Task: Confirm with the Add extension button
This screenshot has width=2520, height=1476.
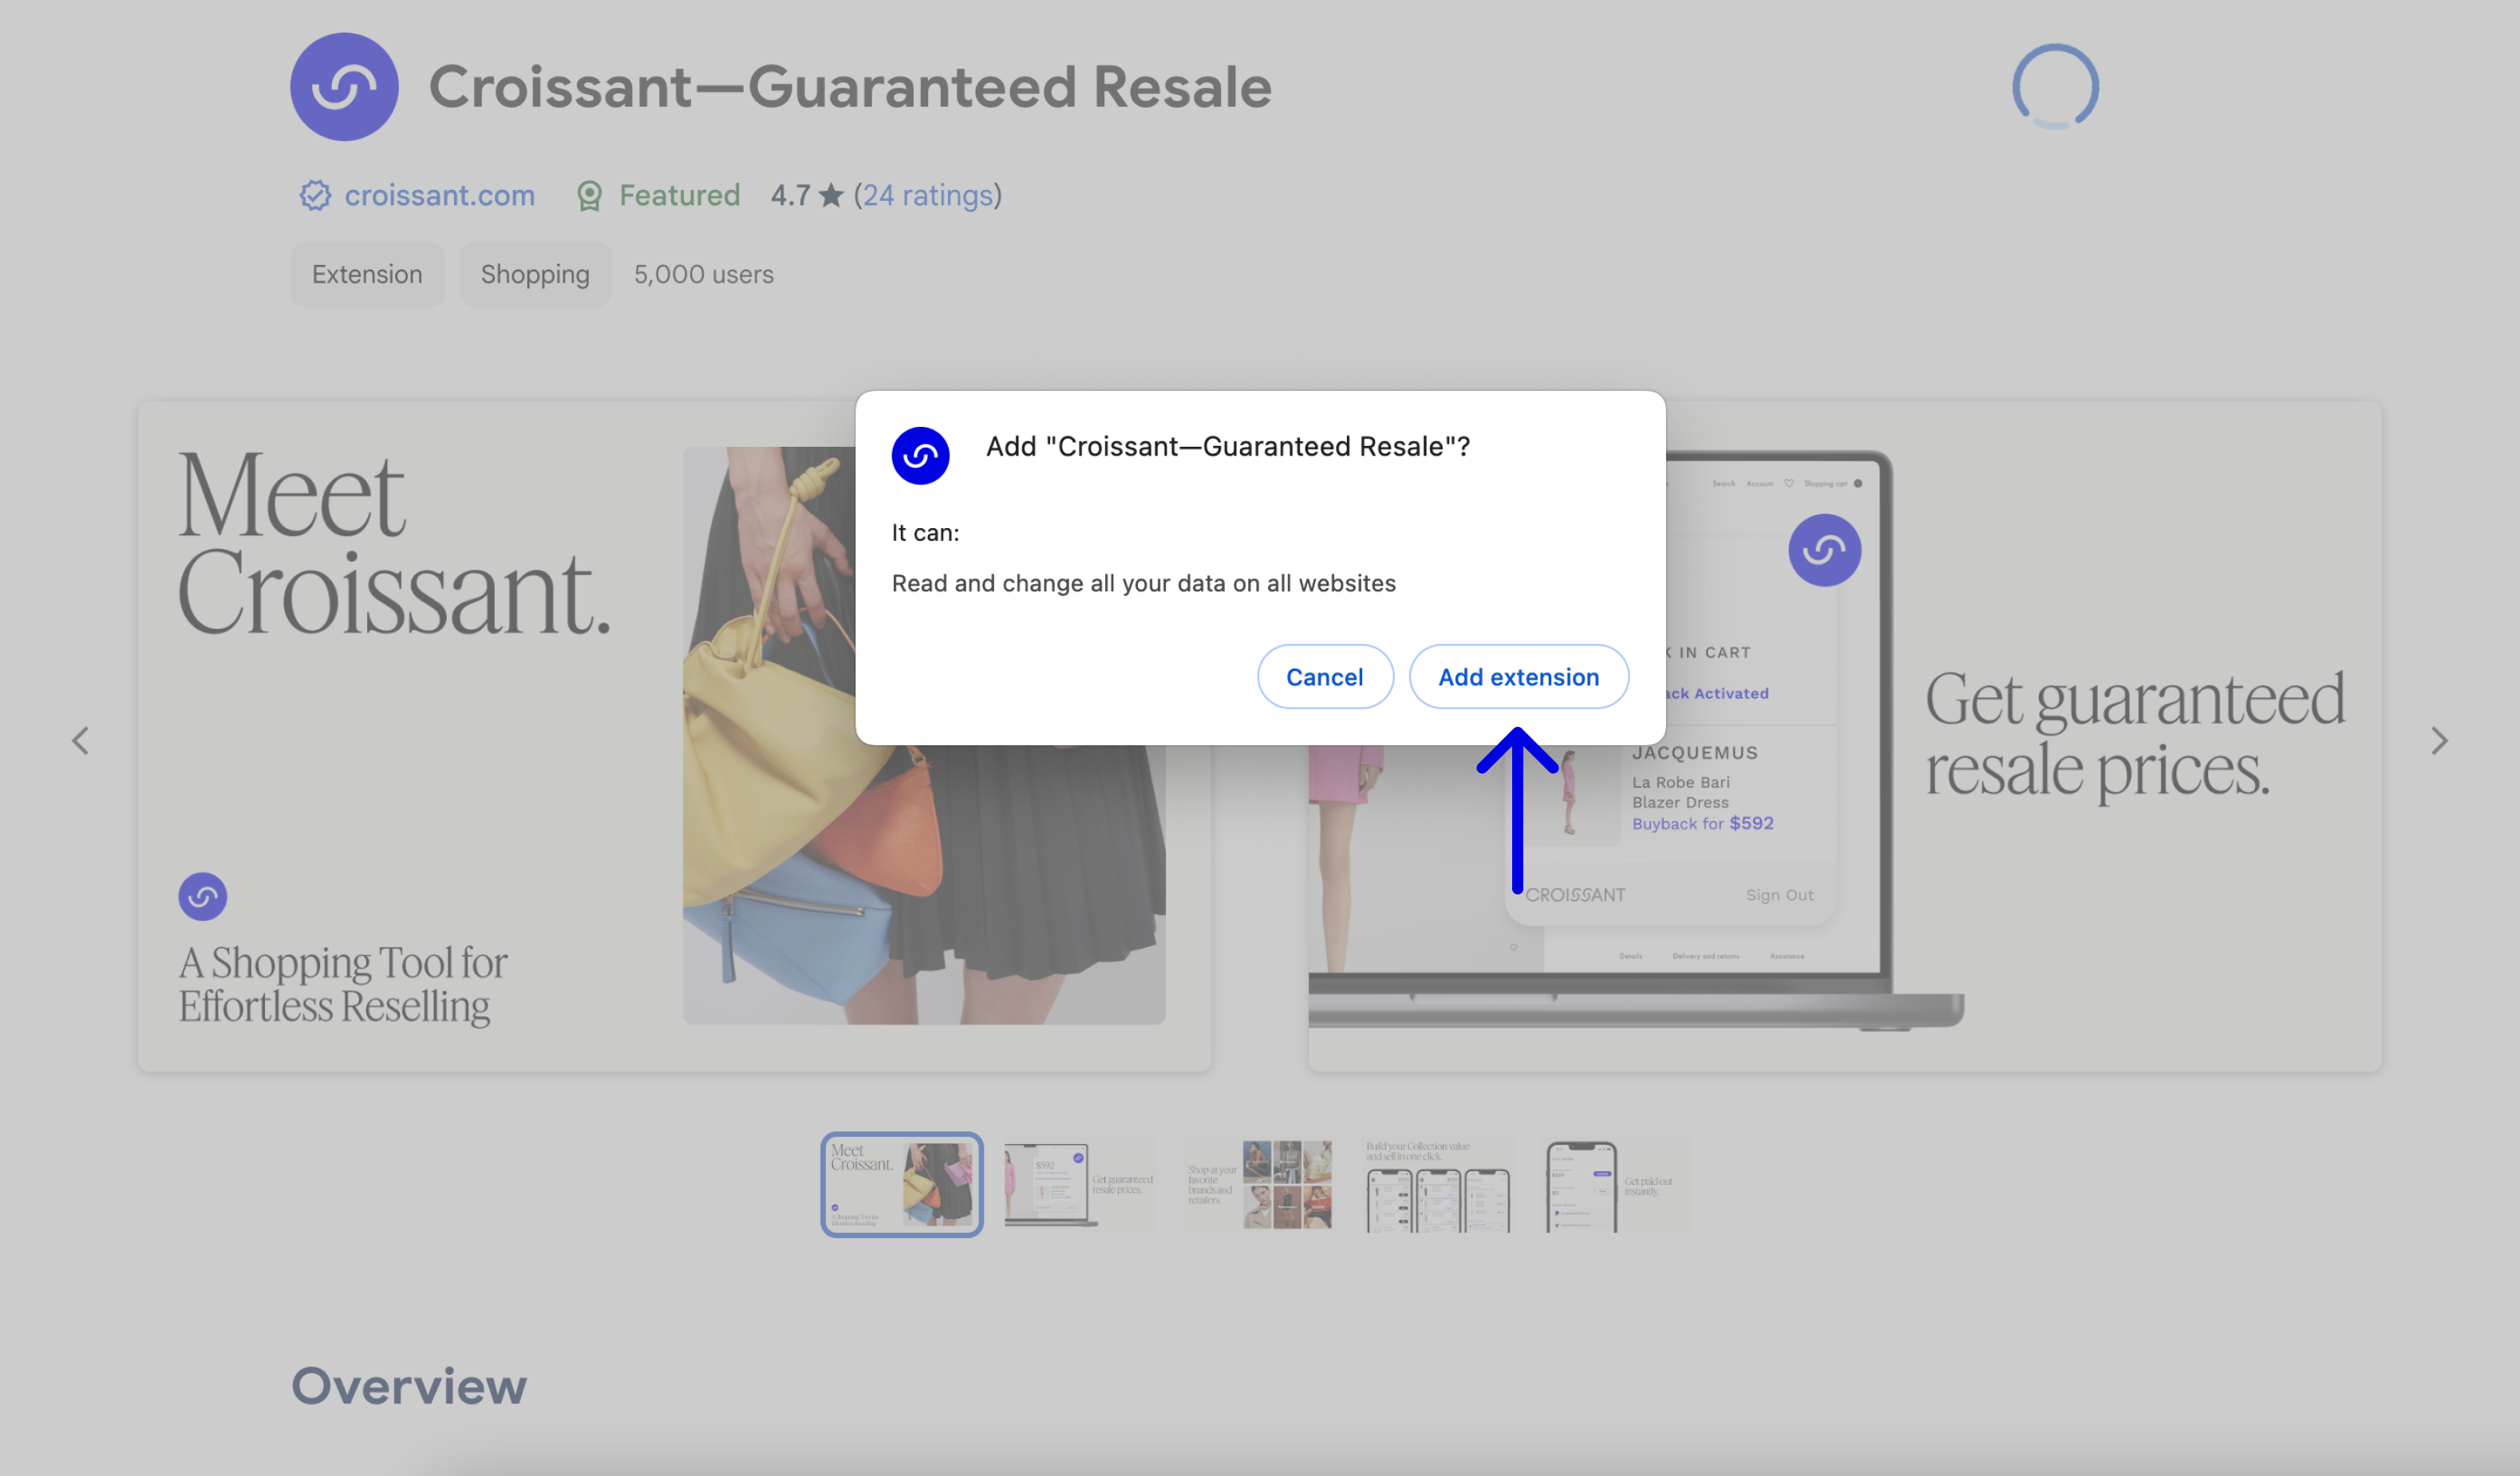Action: tap(1518, 677)
